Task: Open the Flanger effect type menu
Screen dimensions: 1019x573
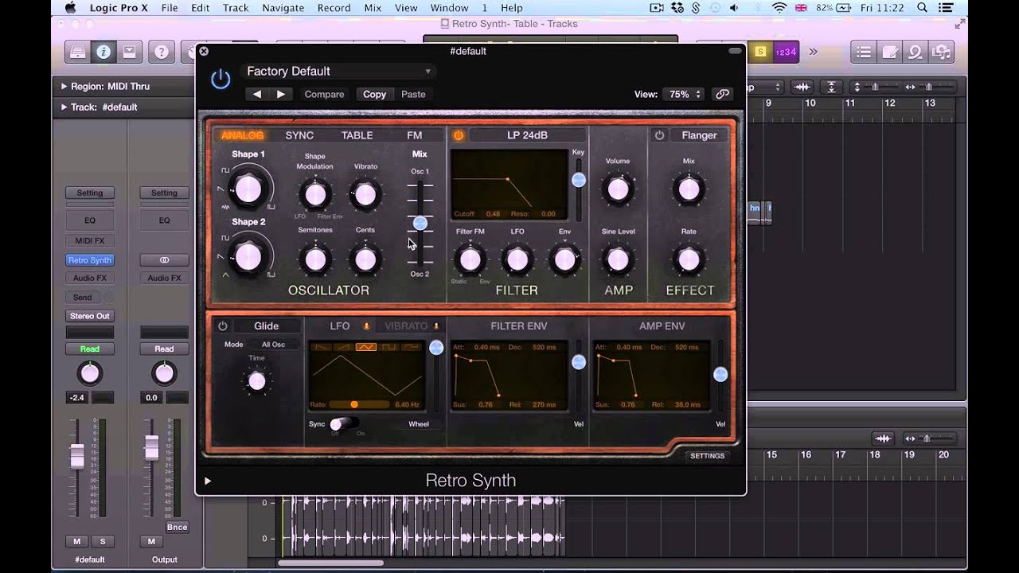Action: [x=699, y=135]
